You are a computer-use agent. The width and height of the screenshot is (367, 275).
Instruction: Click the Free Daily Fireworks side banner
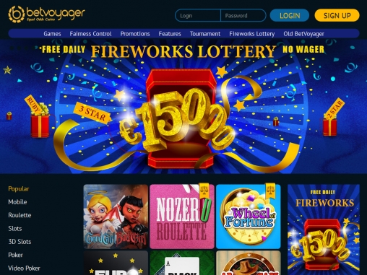[324, 230]
